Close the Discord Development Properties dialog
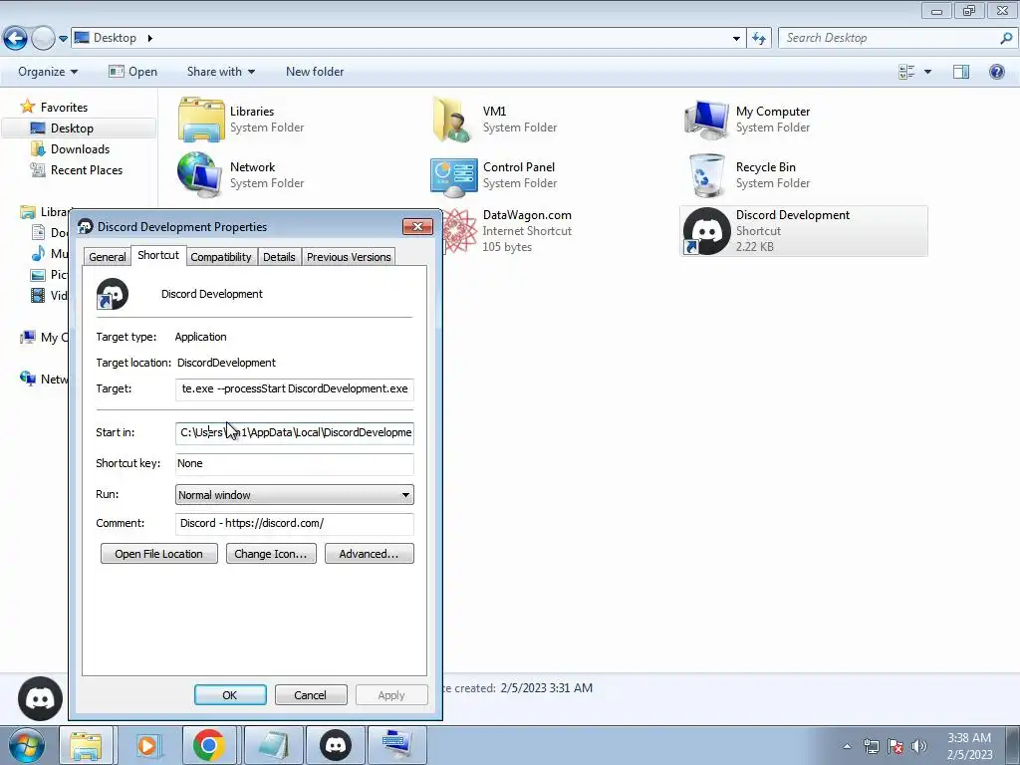1020x765 pixels. click(x=417, y=226)
